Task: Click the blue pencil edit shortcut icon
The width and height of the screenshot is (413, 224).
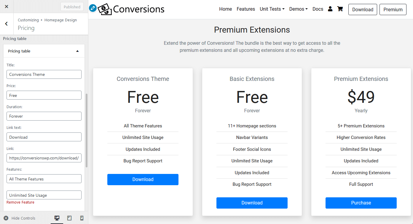Action: coord(93,8)
